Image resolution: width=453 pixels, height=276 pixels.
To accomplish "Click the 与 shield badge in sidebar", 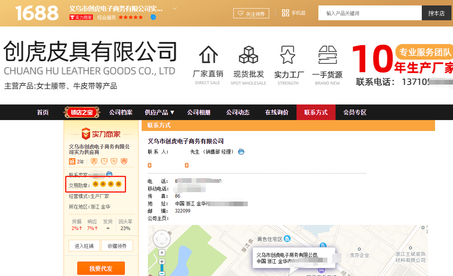I will click(114, 161).
